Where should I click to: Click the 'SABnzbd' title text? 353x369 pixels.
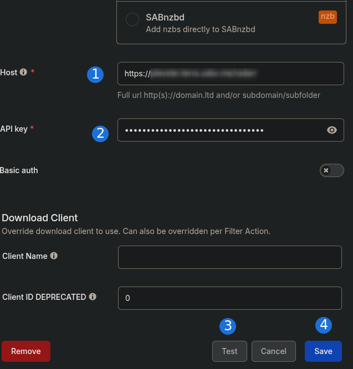(165, 17)
